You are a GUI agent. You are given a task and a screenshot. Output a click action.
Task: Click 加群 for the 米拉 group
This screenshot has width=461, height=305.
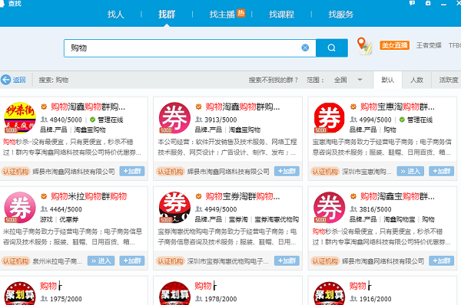coord(132,261)
